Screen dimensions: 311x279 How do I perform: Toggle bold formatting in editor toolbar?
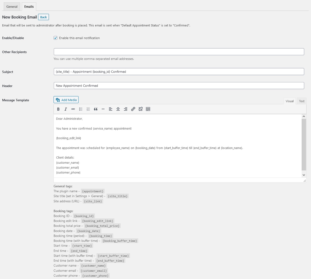58,109
